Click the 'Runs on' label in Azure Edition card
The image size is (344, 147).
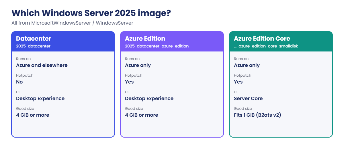pos(132,59)
